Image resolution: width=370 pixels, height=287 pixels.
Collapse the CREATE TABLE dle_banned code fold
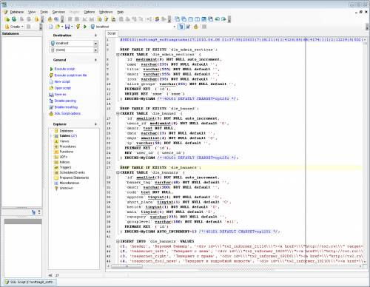coord(118,113)
